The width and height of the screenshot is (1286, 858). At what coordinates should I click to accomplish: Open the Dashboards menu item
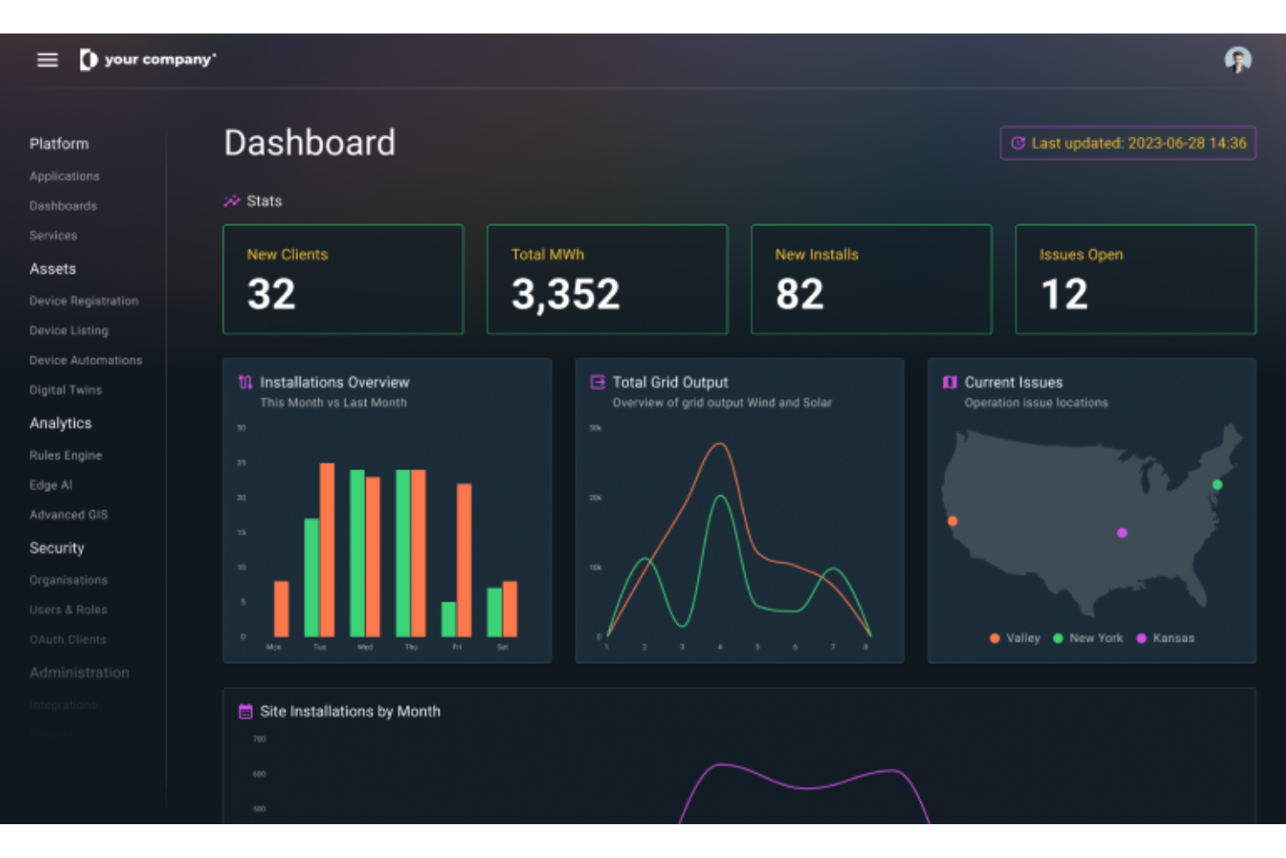point(63,205)
